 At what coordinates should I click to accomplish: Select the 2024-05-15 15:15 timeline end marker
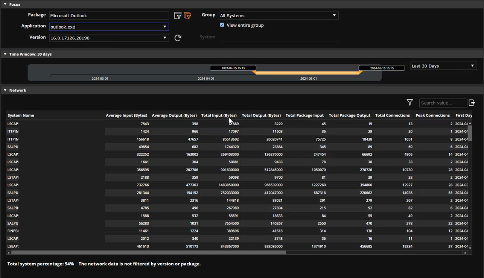tap(382, 68)
